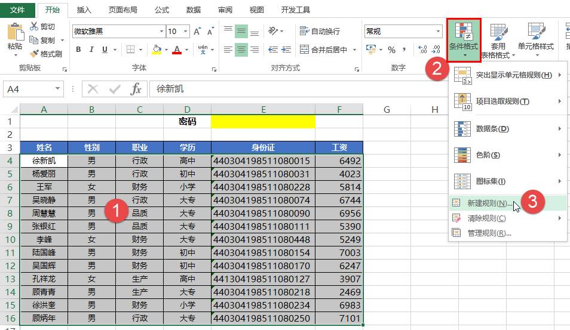Decrease font size with small A icon
This screenshot has width=570, height=330.
point(210,32)
